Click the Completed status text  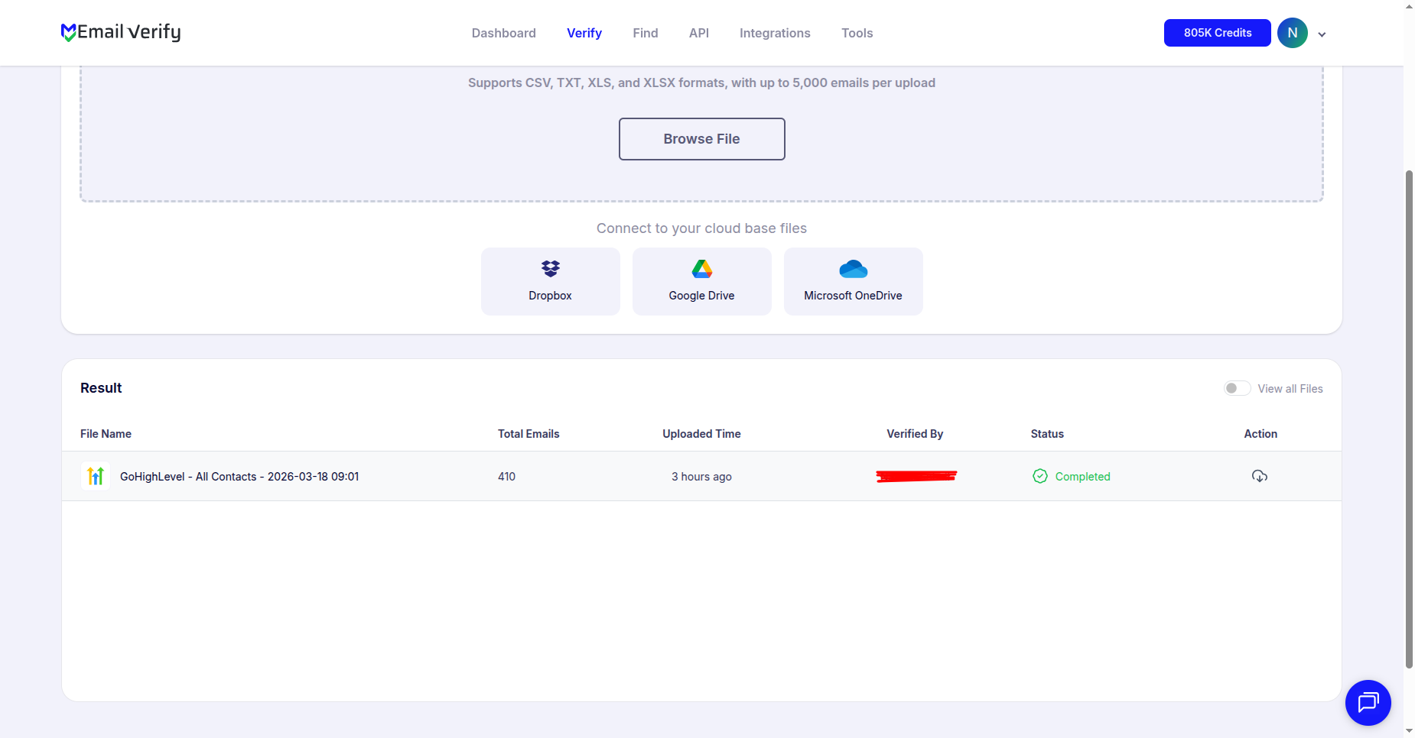pyautogui.click(x=1082, y=476)
